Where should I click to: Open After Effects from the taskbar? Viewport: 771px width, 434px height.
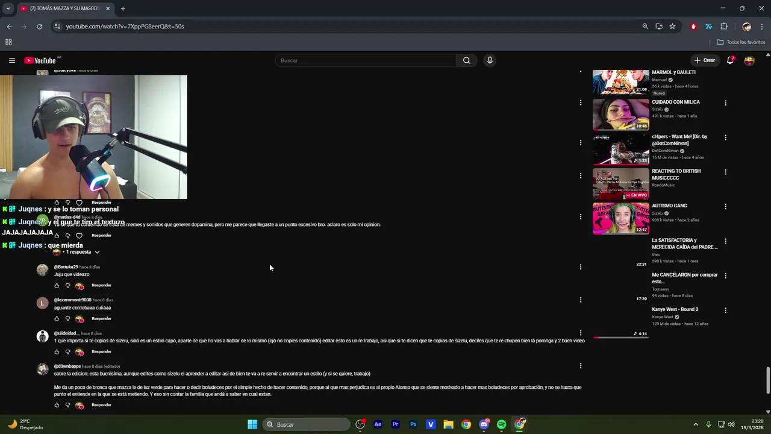[378, 424]
